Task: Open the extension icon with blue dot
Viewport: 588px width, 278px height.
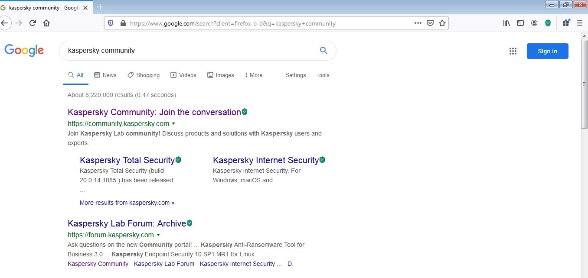Action: [566, 23]
